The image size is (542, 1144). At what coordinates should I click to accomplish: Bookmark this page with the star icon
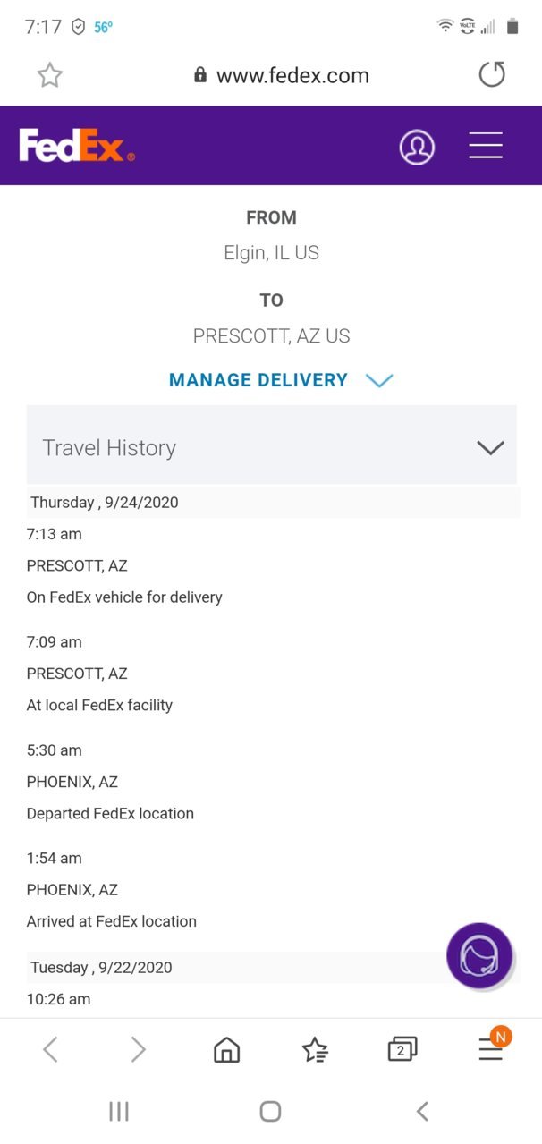point(50,75)
